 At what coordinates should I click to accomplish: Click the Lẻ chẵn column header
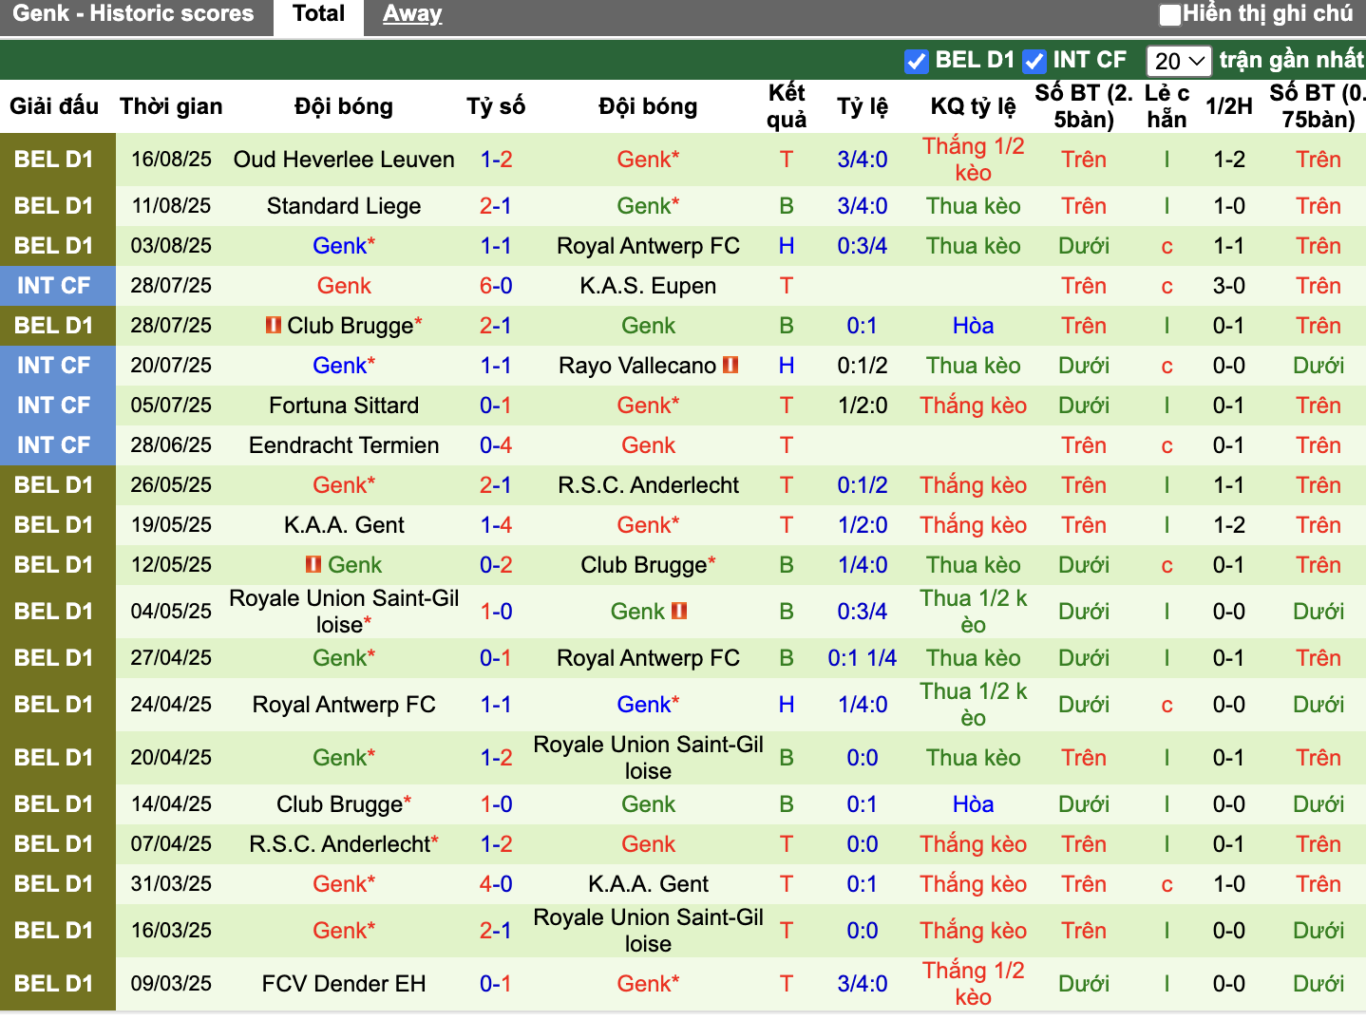pyautogui.click(x=1167, y=106)
